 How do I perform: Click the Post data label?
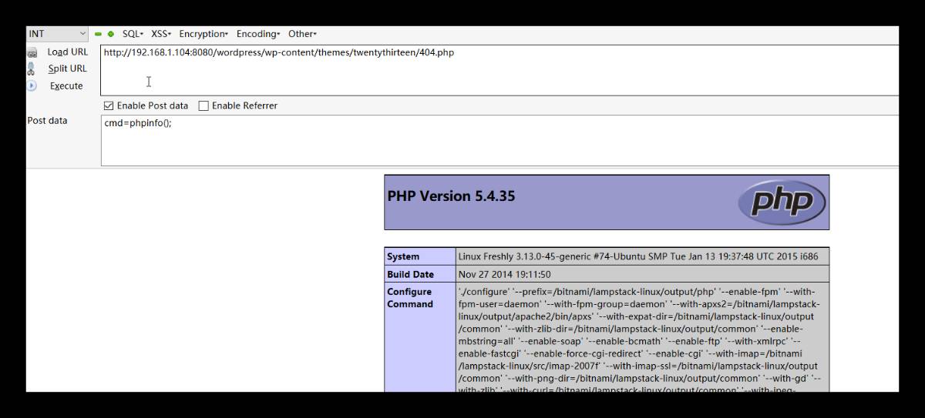coord(47,121)
